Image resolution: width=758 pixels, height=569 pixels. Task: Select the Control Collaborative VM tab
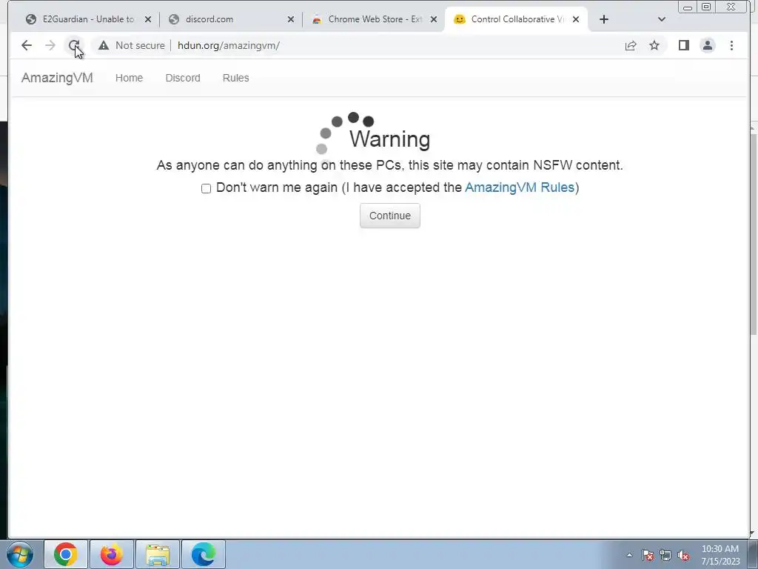(x=516, y=19)
